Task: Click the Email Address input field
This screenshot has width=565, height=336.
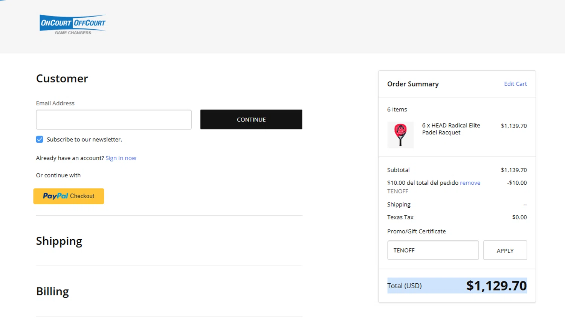Action: point(114,120)
